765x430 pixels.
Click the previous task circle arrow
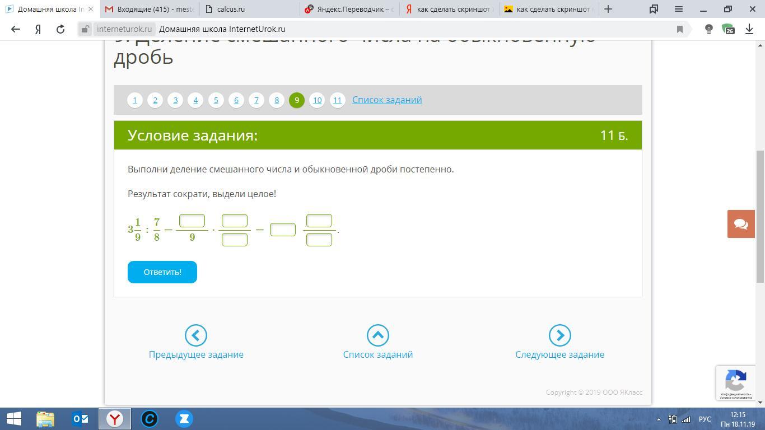(x=196, y=335)
